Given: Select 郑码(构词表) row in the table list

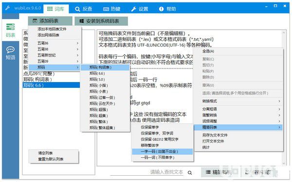Looking at the screenshot, I should tap(51, 80).
